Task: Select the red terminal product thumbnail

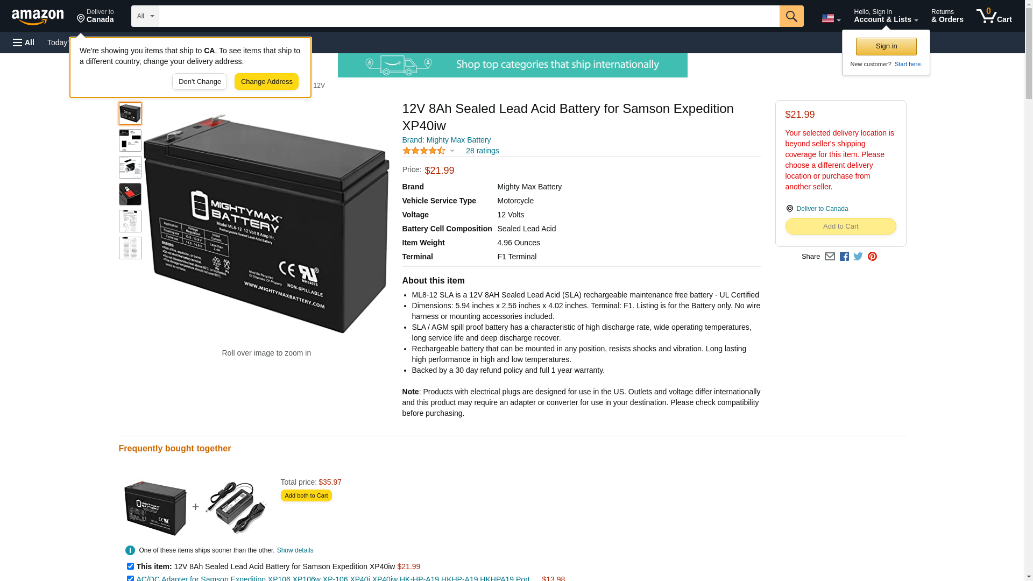Action: click(x=130, y=194)
